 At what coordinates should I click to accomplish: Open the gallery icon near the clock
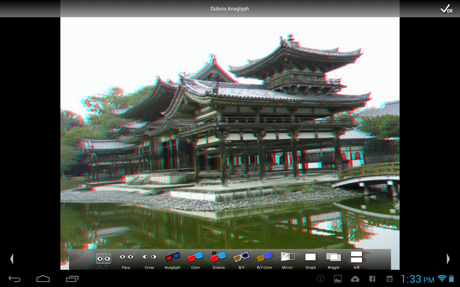coord(338,279)
